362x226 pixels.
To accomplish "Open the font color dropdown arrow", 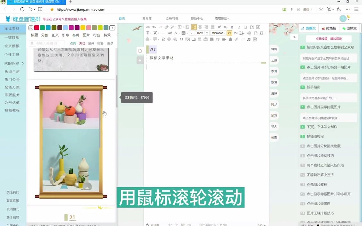I will [x=178, y=33].
